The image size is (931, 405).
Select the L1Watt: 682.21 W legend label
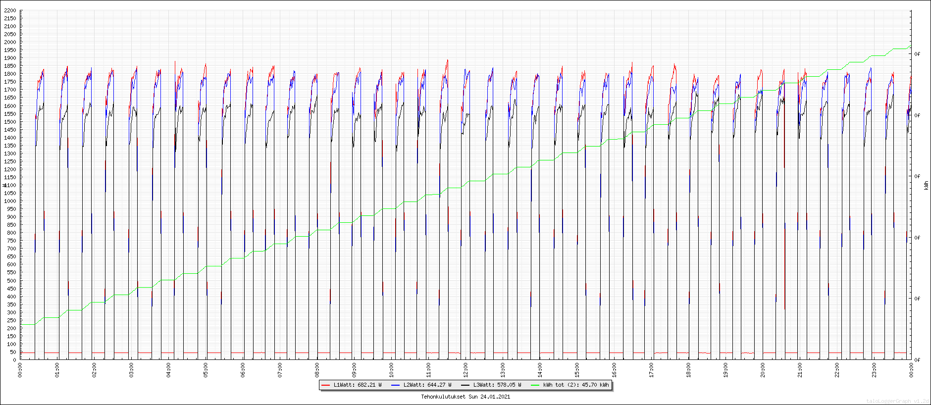click(x=358, y=385)
